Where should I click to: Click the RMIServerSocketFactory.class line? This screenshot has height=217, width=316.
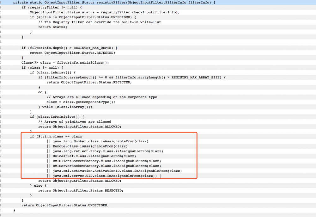(104, 166)
